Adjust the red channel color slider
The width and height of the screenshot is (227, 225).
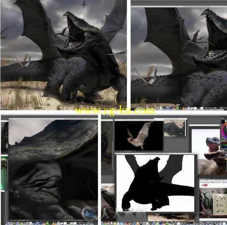click(x=224, y=143)
